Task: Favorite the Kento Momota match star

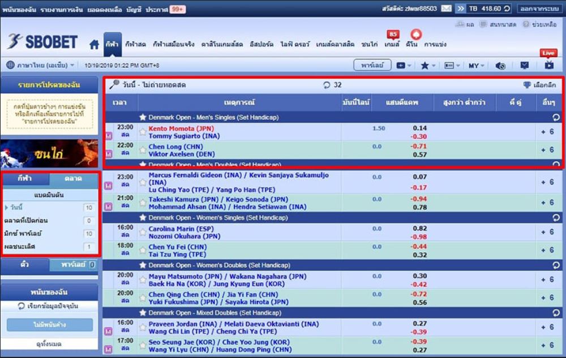Action: pyautogui.click(x=143, y=132)
